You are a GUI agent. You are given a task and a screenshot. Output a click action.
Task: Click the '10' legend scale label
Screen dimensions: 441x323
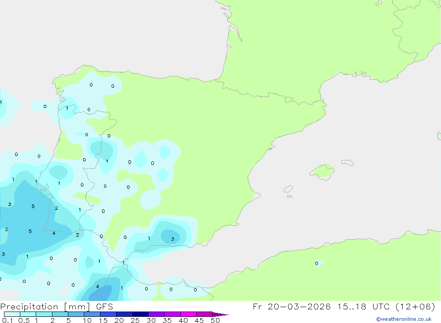(87, 320)
